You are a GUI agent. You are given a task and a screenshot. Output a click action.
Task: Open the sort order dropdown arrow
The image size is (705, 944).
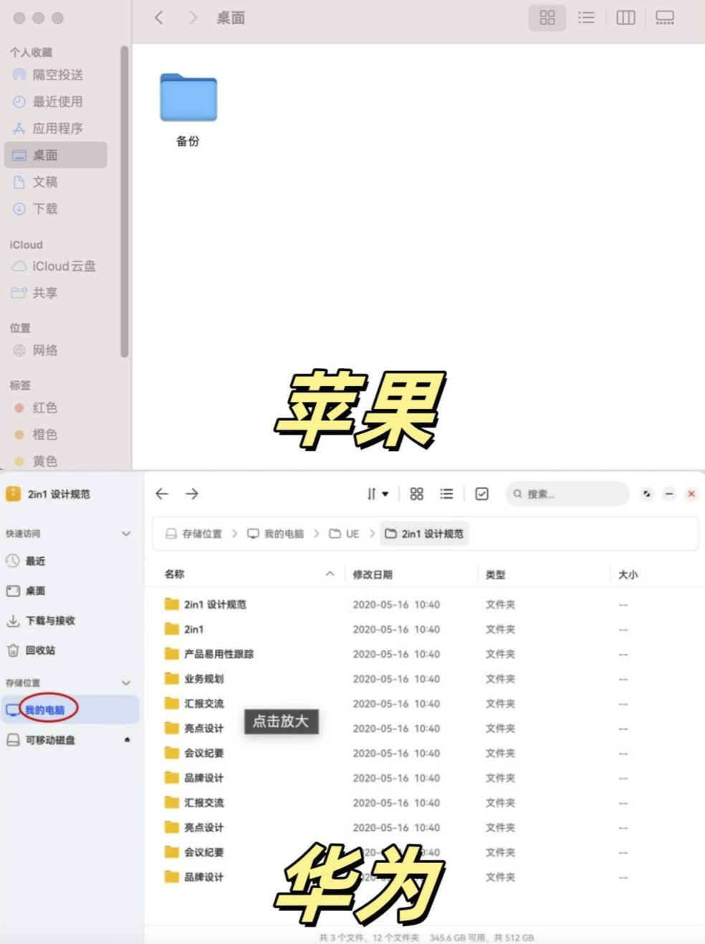click(387, 493)
